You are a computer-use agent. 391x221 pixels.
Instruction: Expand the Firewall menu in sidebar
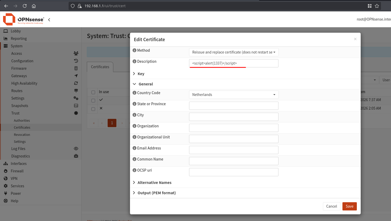tap(17, 171)
